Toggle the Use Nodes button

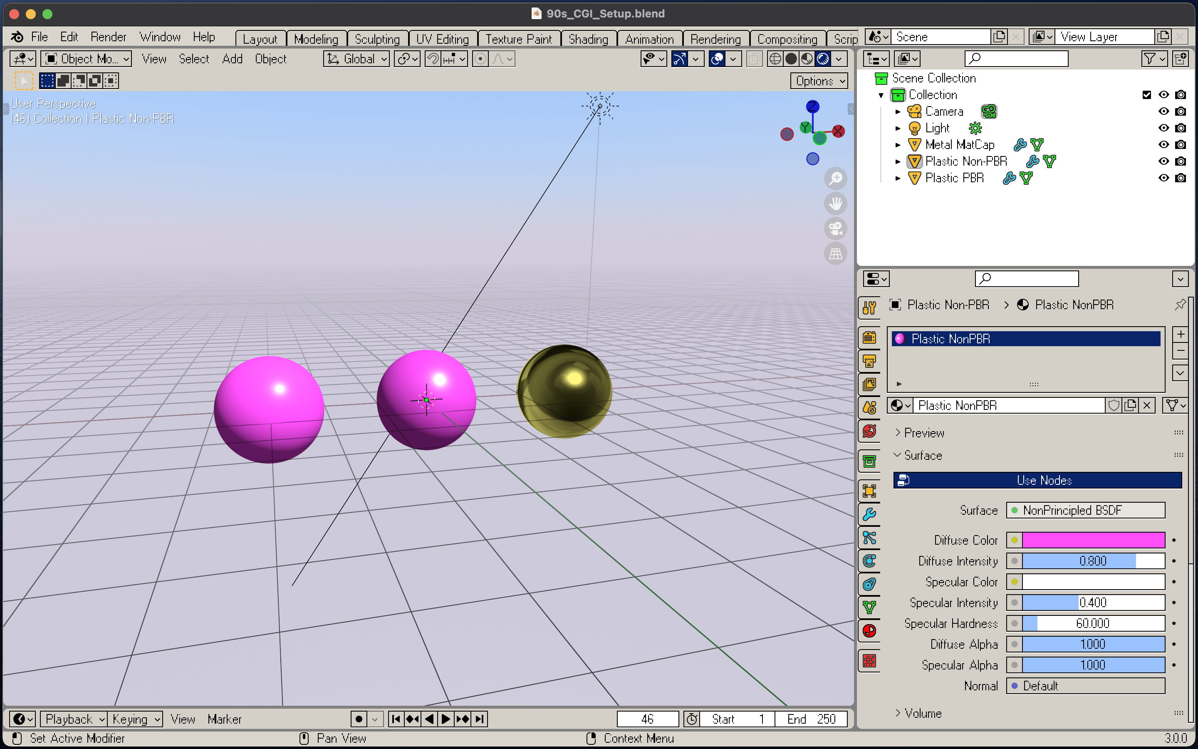click(x=1037, y=480)
